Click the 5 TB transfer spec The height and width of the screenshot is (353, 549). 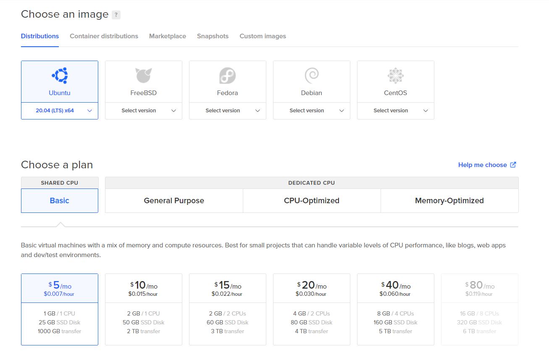[x=395, y=331]
